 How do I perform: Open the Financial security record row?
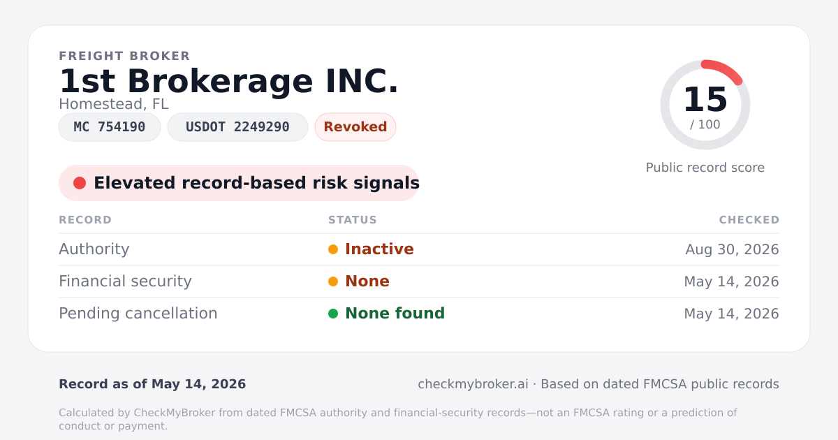coord(419,281)
